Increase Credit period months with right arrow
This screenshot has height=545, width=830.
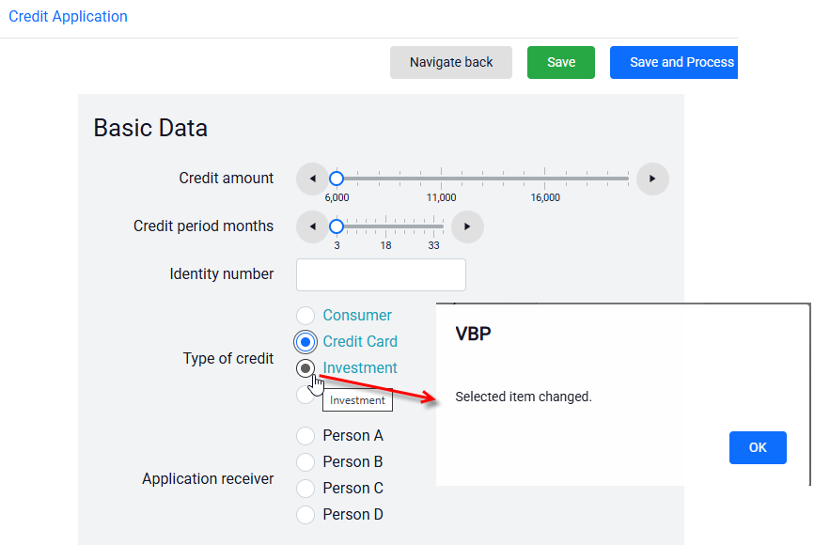tap(467, 226)
